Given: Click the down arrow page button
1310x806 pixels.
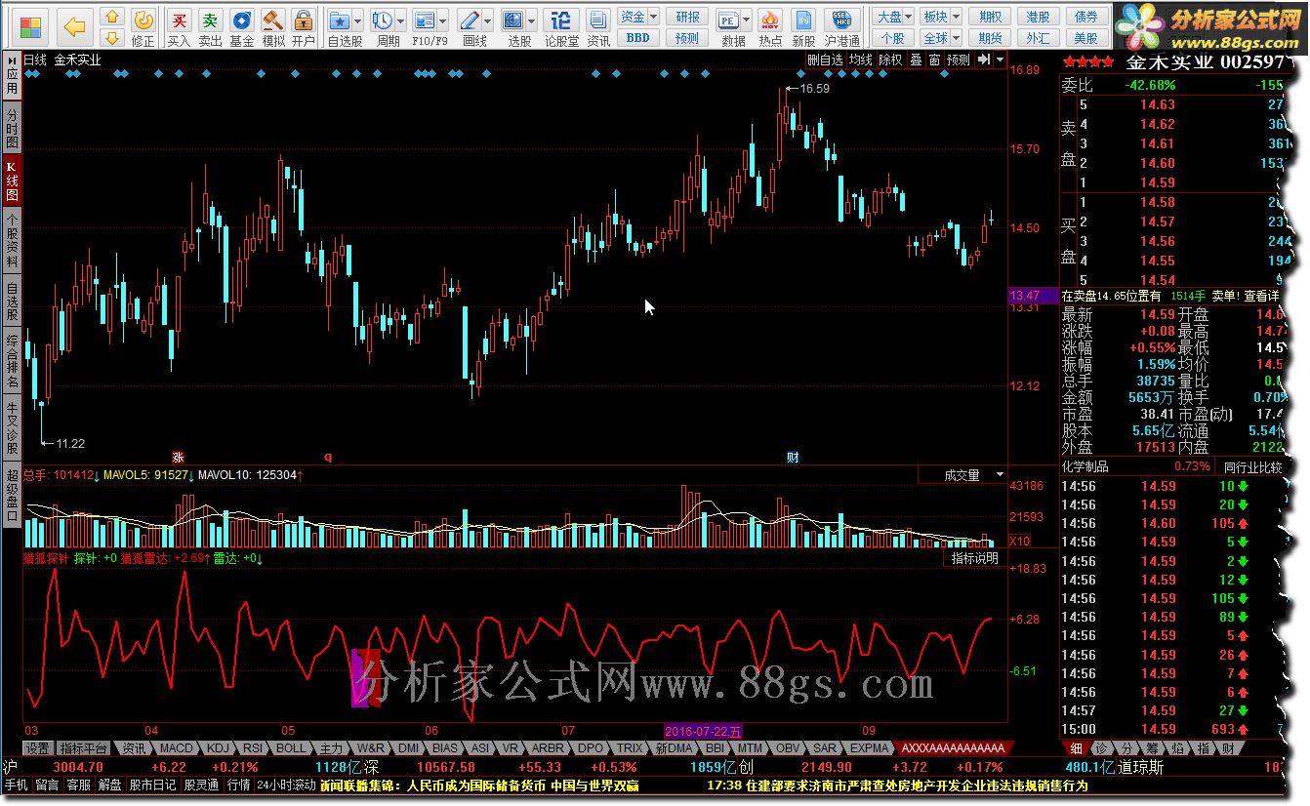Looking at the screenshot, I should coord(112,38).
